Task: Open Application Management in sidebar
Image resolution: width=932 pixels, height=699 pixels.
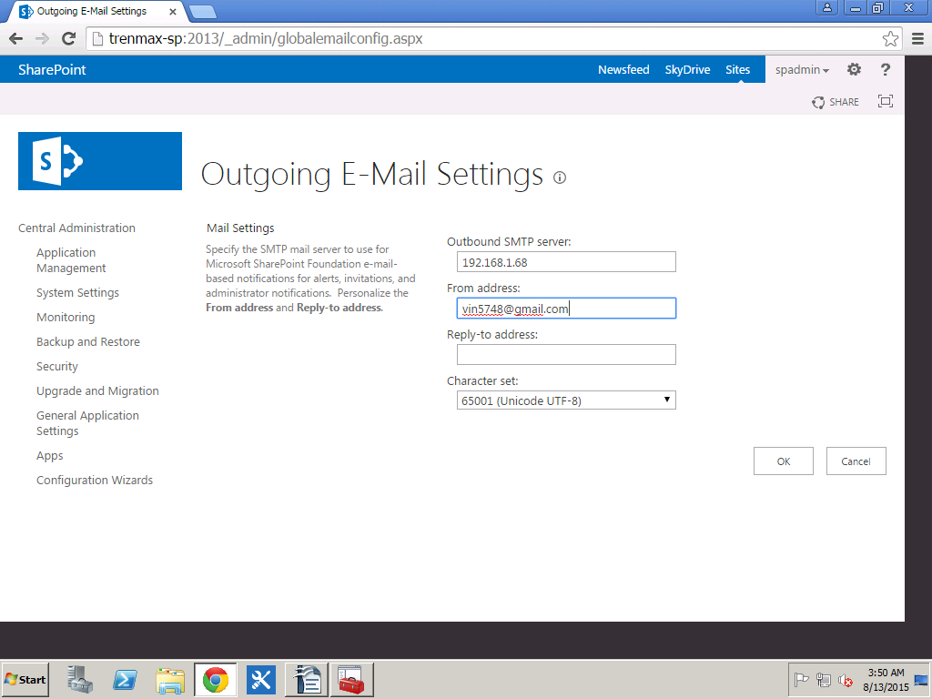Action: tap(71, 259)
